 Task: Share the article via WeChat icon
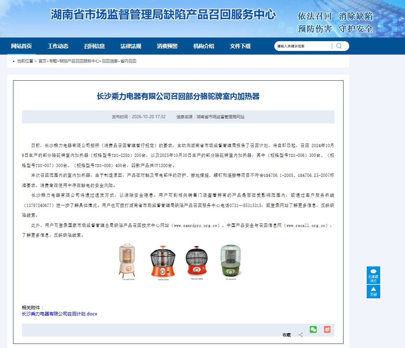(313, 329)
